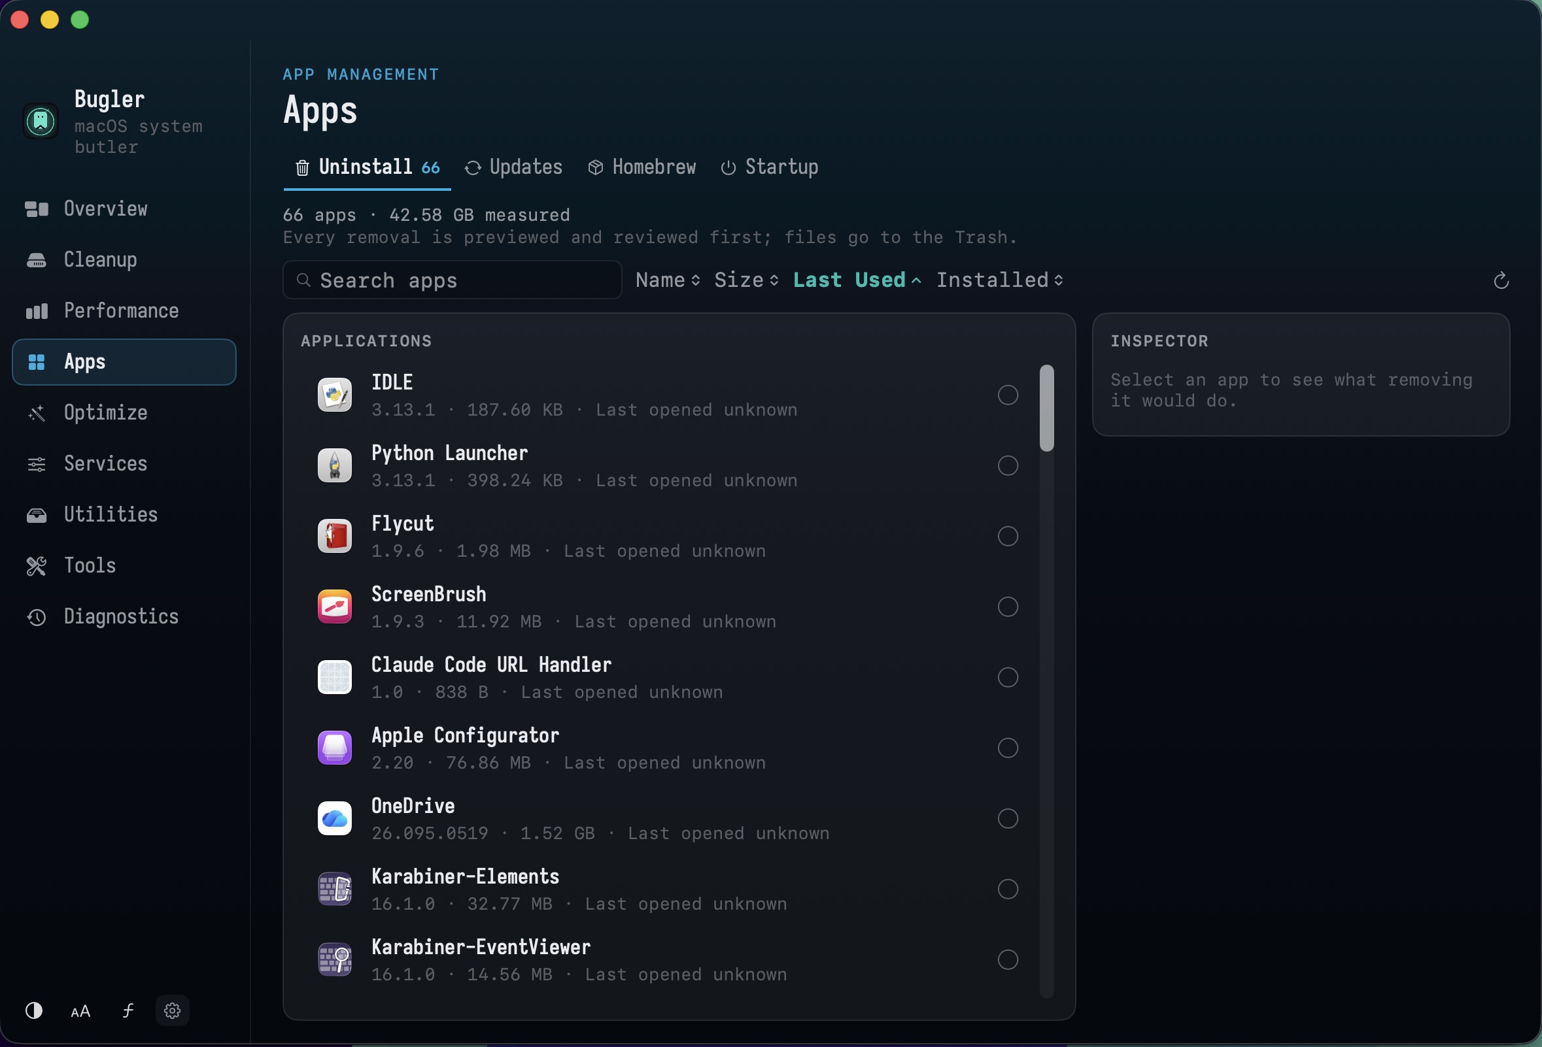Image resolution: width=1542 pixels, height=1047 pixels.
Task: Click the Karabiner-EventViewer app name
Action: 481,948
